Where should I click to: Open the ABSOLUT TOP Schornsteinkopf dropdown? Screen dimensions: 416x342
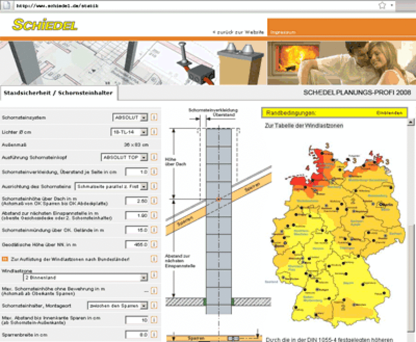coord(124,158)
